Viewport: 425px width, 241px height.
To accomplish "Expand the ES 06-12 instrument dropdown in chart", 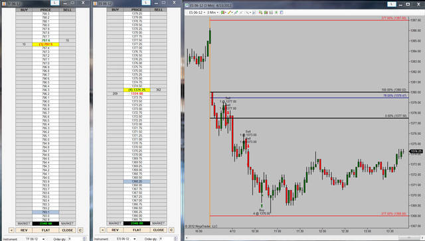I will (197, 13).
